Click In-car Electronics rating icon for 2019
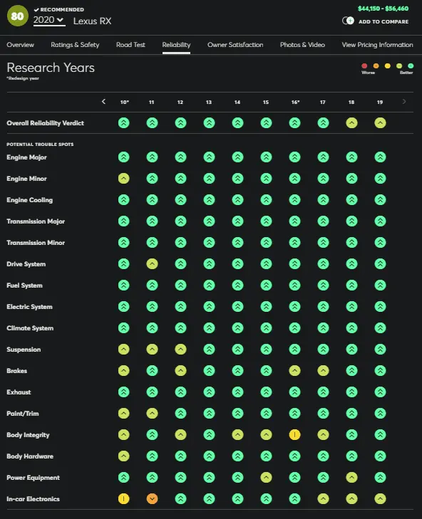Image resolution: width=422 pixels, height=519 pixels. pos(380,499)
